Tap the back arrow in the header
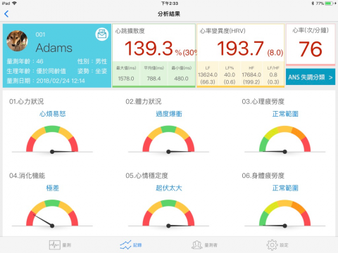The height and width of the screenshot is (253, 338). tap(6, 14)
